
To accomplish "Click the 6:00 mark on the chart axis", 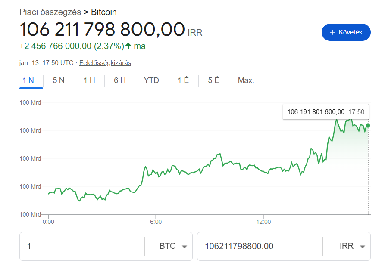I will click(x=156, y=222).
